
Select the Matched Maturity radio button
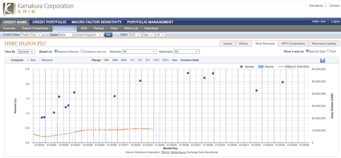coord(56,51)
